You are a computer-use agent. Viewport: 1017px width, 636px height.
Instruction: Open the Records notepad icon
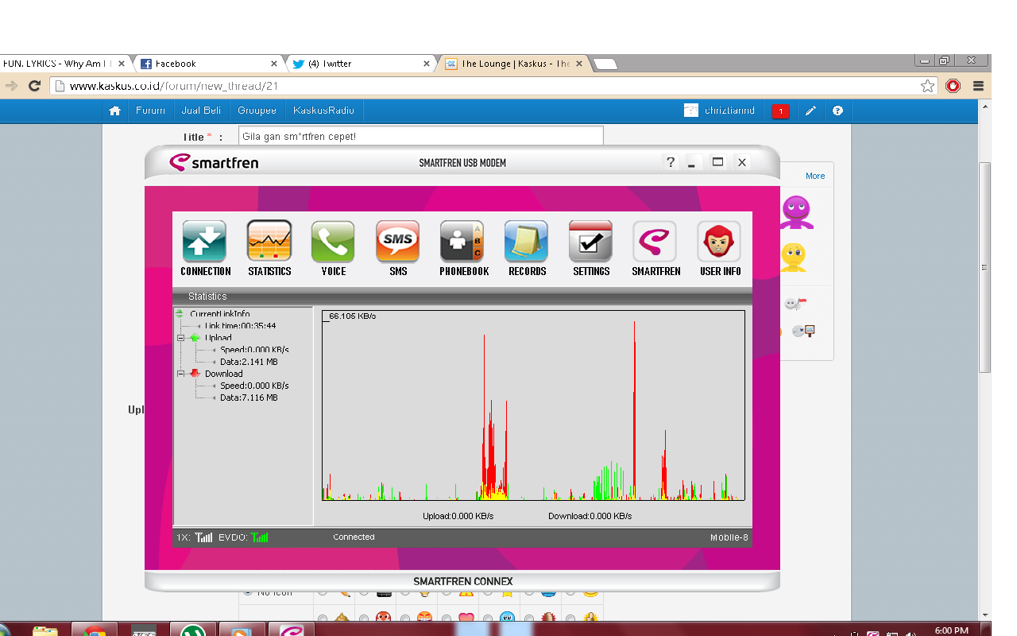[527, 242]
